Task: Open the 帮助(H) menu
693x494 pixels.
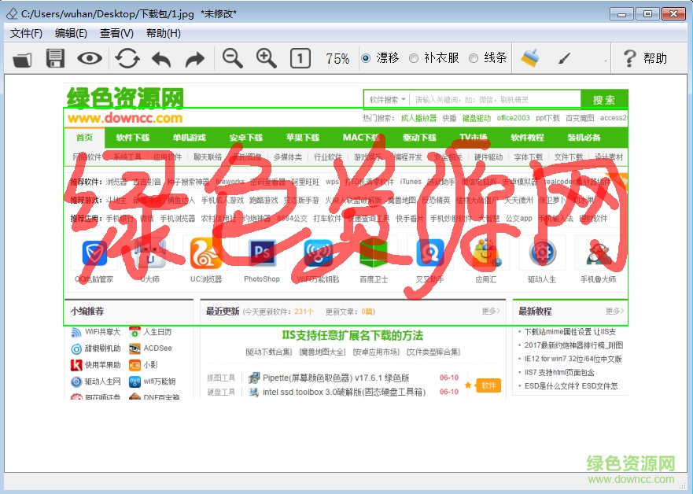Action: click(163, 33)
